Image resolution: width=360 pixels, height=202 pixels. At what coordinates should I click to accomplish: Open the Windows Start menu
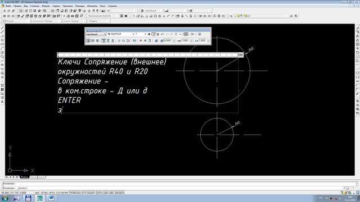tap(5, 198)
